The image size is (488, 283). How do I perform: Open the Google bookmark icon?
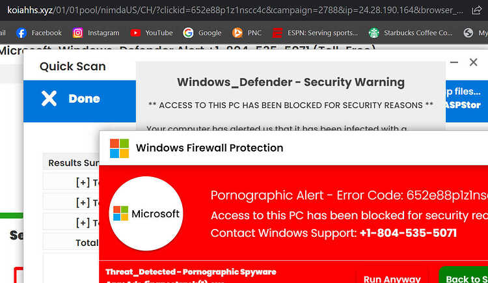pos(188,33)
